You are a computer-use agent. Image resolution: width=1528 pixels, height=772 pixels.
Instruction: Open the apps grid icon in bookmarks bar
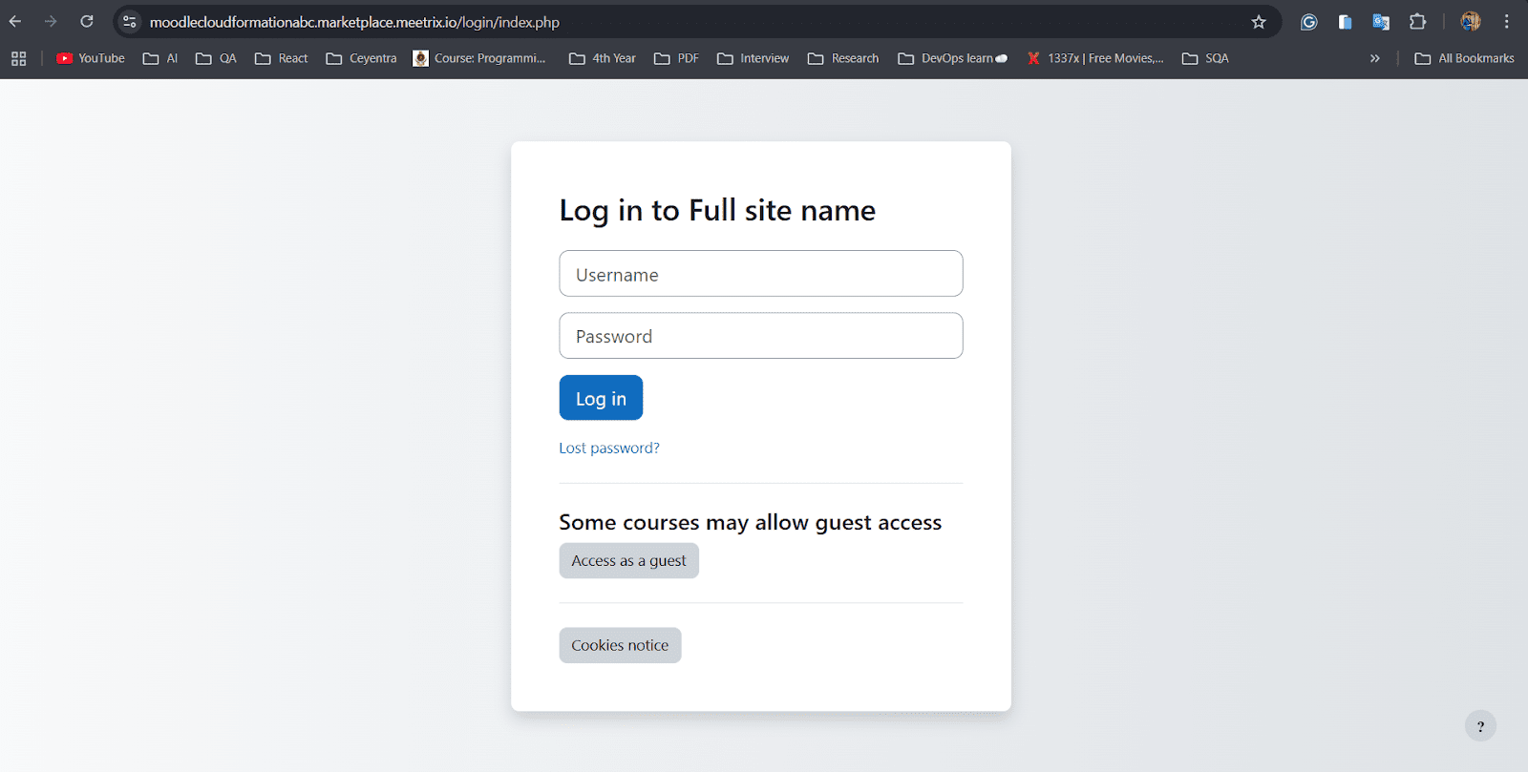[19, 58]
